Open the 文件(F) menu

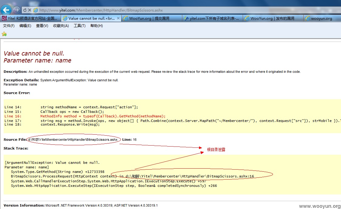click(x=9, y=26)
